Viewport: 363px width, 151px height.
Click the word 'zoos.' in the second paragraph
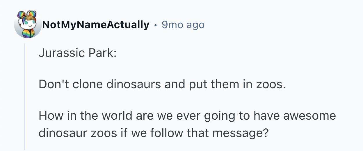click(x=269, y=85)
